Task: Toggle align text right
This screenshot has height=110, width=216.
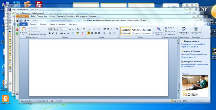Action: (96, 33)
